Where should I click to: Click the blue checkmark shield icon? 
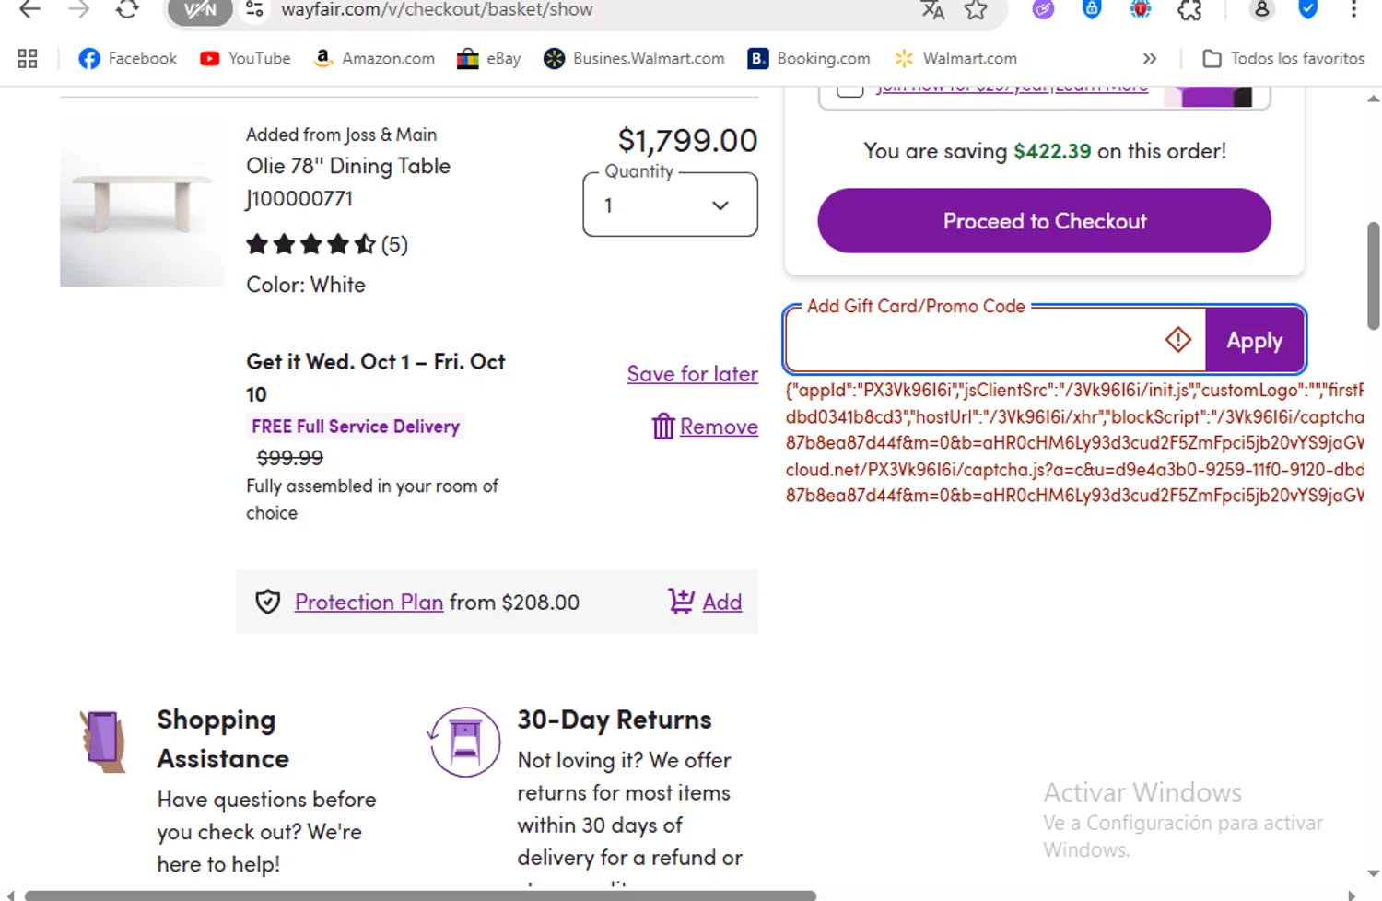click(1307, 10)
